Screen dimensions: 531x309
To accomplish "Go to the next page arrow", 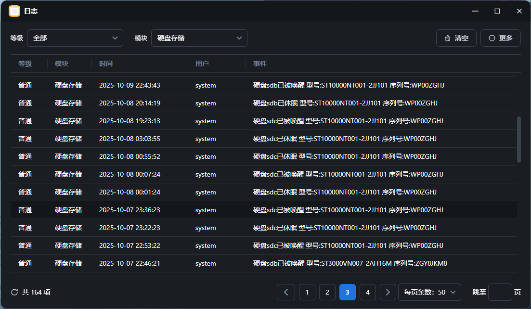I will coord(388,292).
